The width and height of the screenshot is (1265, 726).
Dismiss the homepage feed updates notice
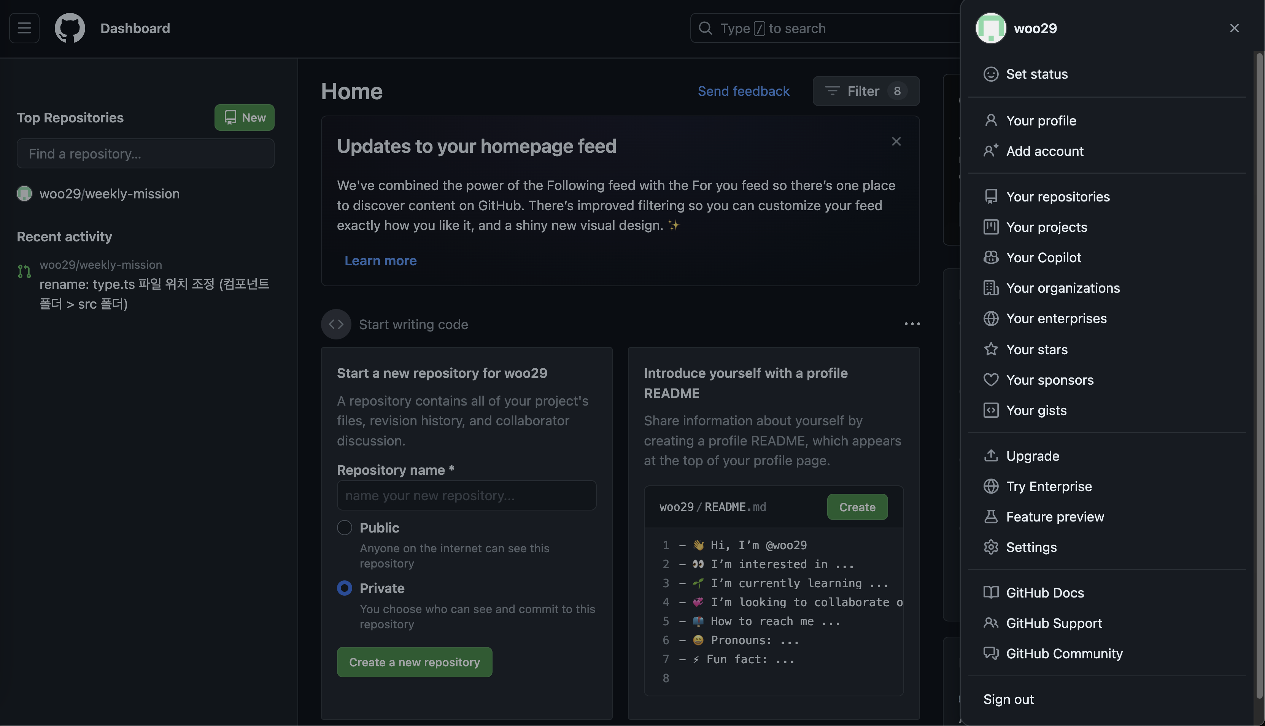(x=896, y=142)
